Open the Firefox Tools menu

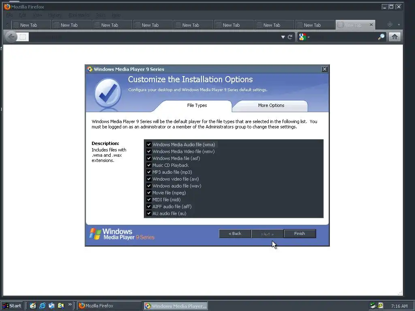pyautogui.click(x=101, y=15)
